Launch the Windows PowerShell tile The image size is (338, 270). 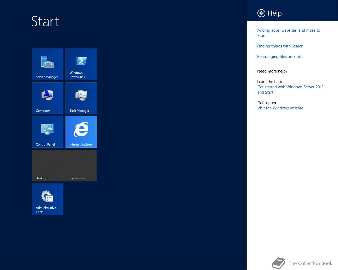[x=81, y=64]
